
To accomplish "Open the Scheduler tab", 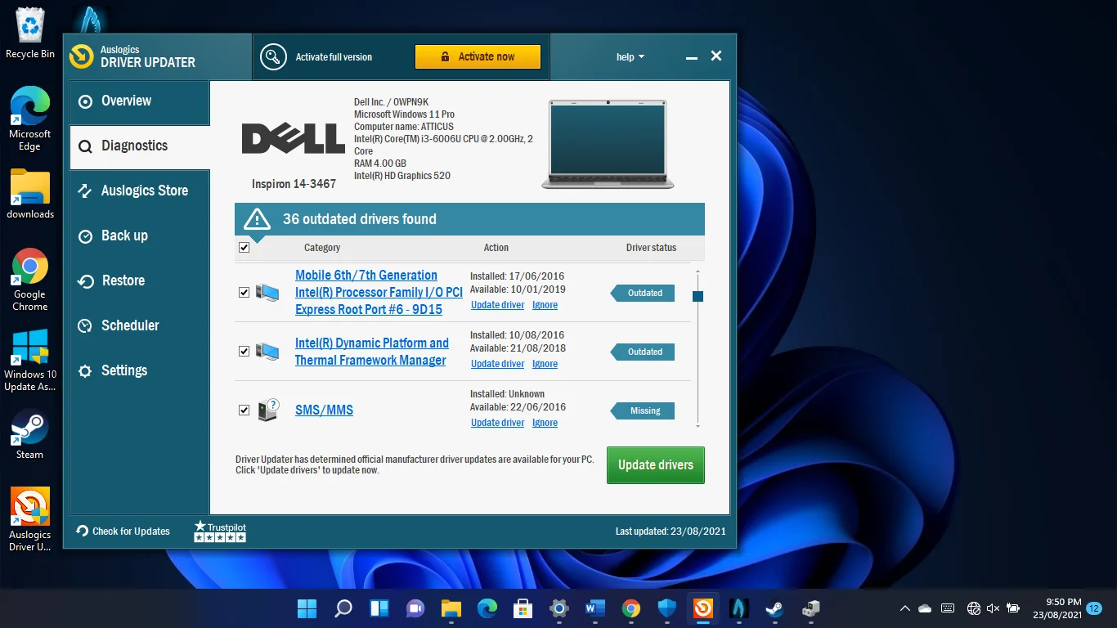I will (x=139, y=326).
